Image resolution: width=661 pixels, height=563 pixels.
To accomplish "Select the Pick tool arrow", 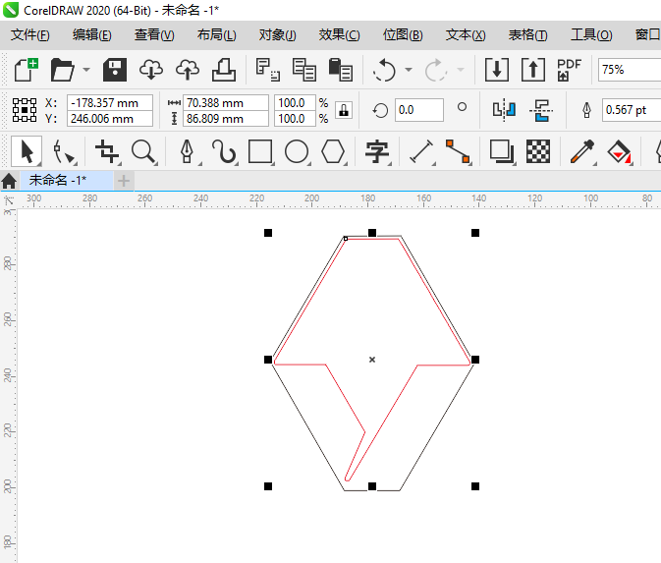I will pyautogui.click(x=27, y=151).
